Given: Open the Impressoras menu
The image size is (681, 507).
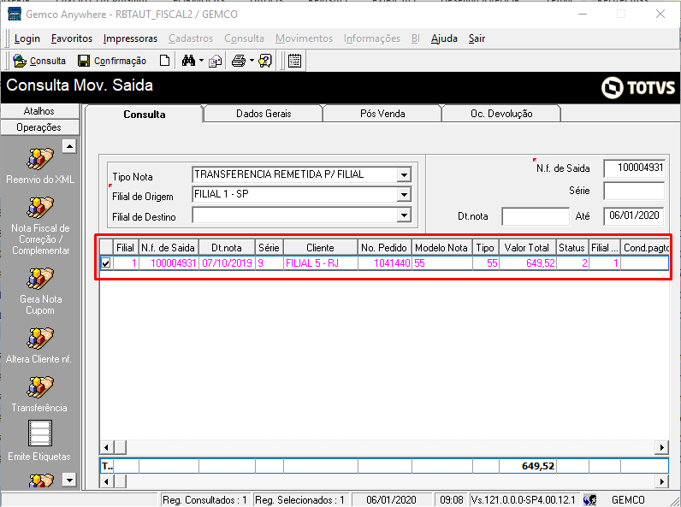Looking at the screenshot, I should (x=130, y=38).
